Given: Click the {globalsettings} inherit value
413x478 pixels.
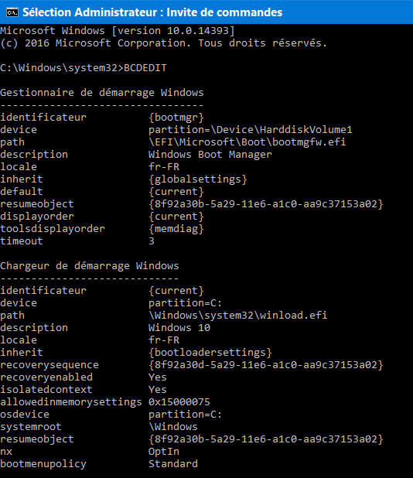Looking at the screenshot, I should coord(198,179).
